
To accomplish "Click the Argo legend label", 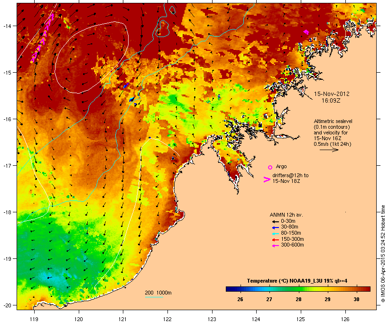I will [281, 166].
